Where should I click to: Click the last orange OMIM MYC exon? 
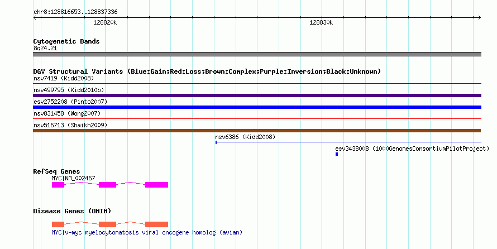[156, 224]
